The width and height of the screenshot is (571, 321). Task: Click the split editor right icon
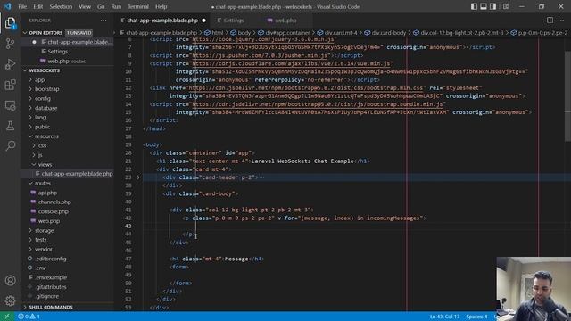[x=550, y=21]
